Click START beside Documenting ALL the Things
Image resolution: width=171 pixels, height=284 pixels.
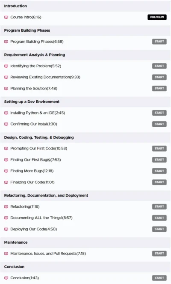(x=159, y=218)
